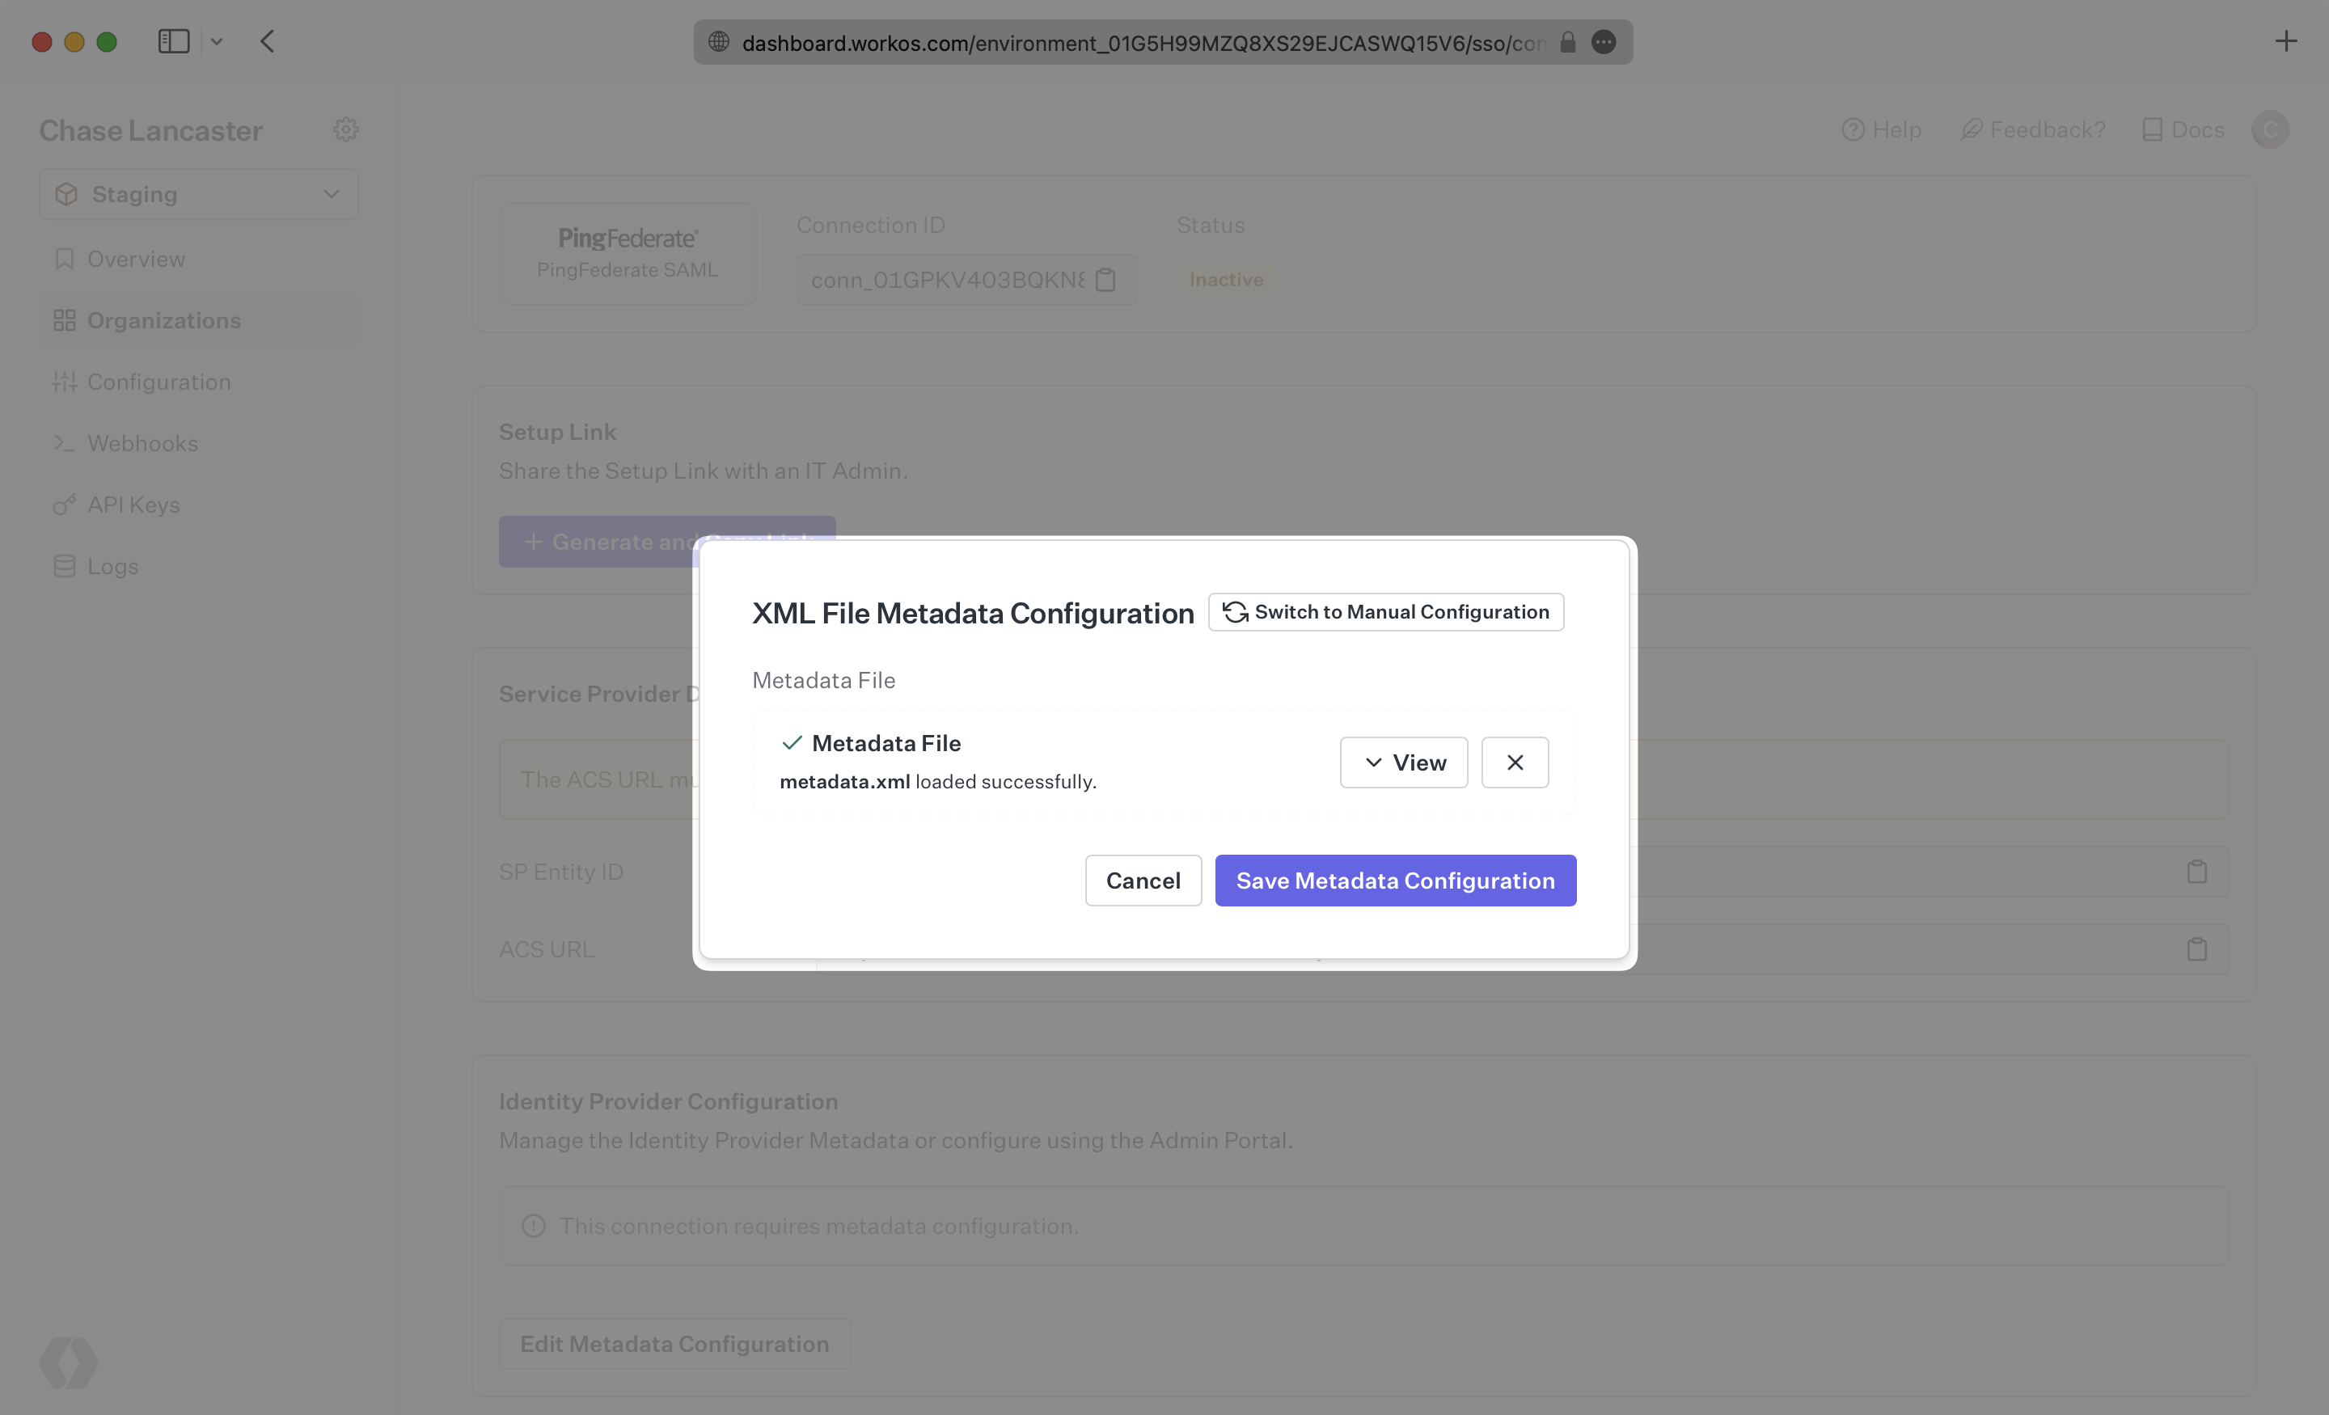Image resolution: width=2329 pixels, height=1415 pixels.
Task: Select the Organizations grid icon
Action: pos(64,319)
